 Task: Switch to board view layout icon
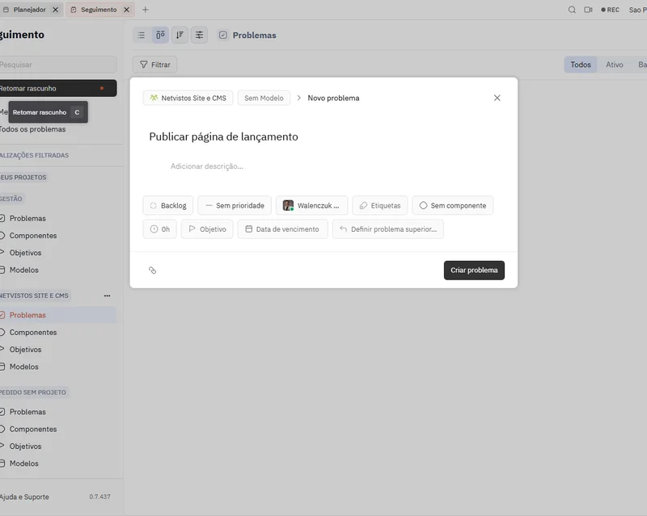click(160, 35)
